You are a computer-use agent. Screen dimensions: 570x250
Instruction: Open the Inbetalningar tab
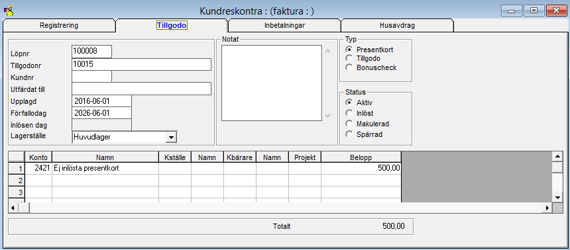pos(284,26)
